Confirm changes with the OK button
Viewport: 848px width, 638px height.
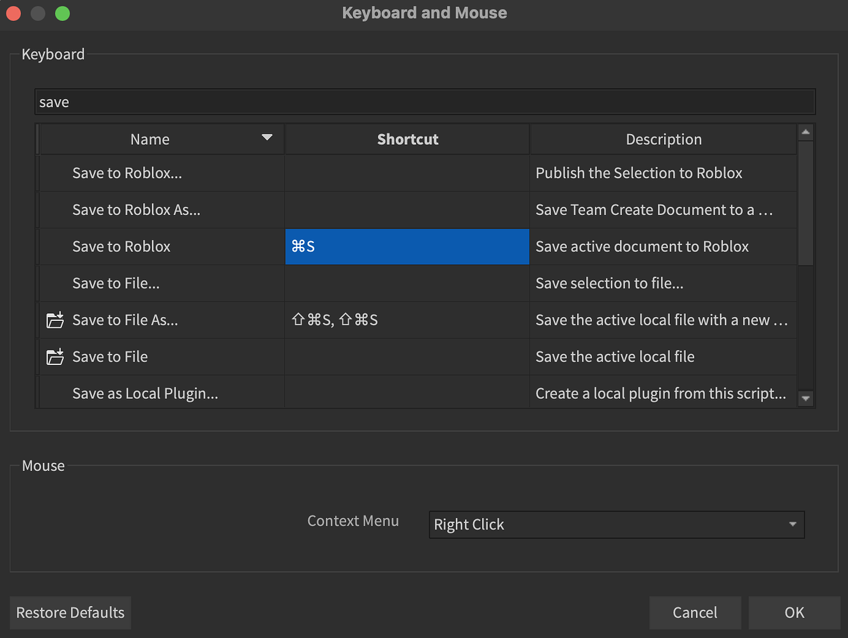pyautogui.click(x=794, y=612)
